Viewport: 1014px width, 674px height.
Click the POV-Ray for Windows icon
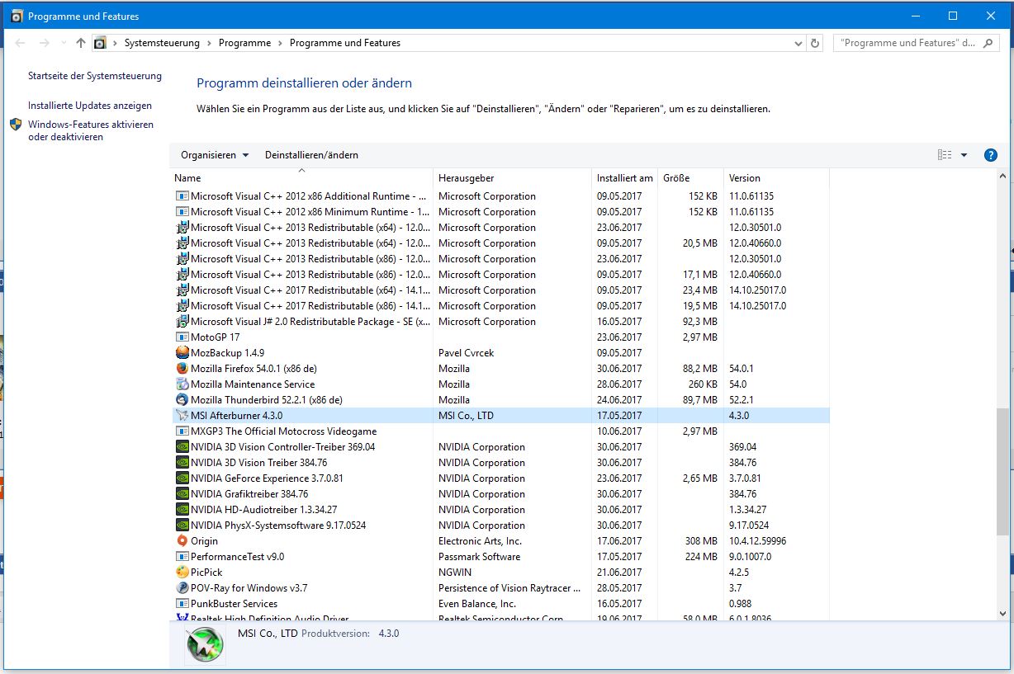182,588
